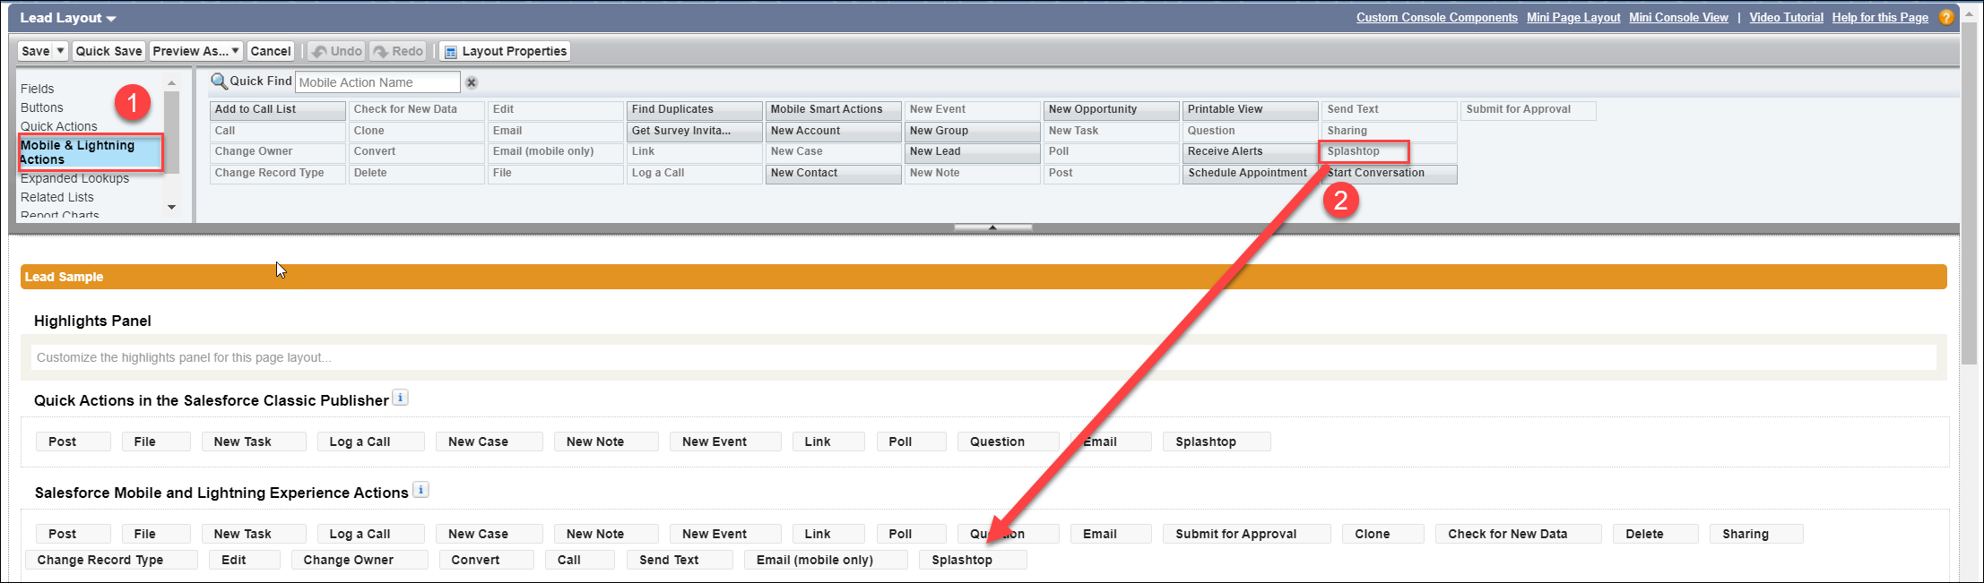Click the Quick Save button

pos(108,51)
